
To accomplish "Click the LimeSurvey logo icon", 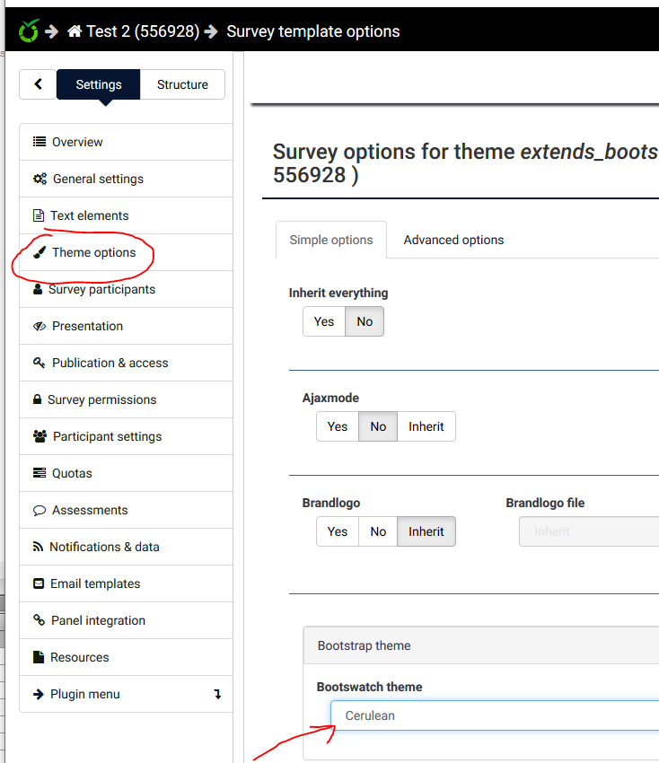I will click(29, 31).
